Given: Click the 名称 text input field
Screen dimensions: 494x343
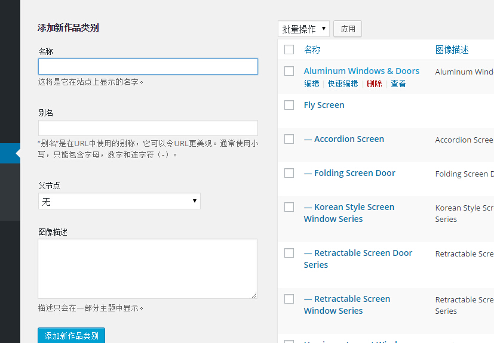Looking at the screenshot, I should point(148,66).
